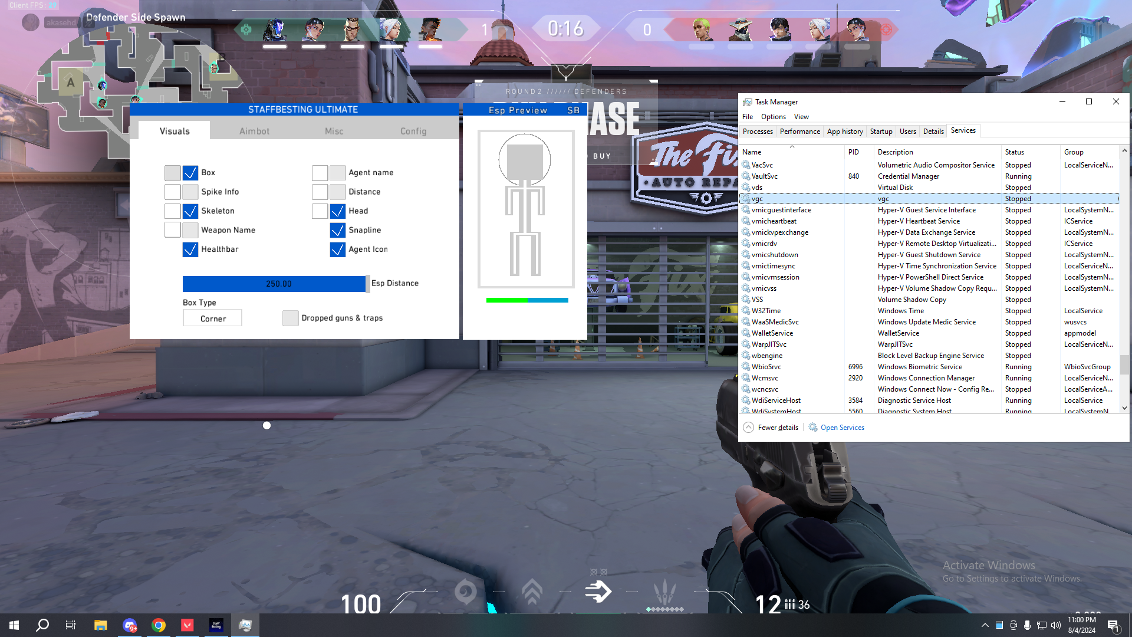Show hidden system tray icons
Image resolution: width=1132 pixels, height=637 pixels.
click(x=985, y=625)
